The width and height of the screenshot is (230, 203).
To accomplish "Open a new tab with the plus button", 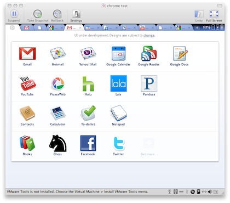I will coord(197,28).
